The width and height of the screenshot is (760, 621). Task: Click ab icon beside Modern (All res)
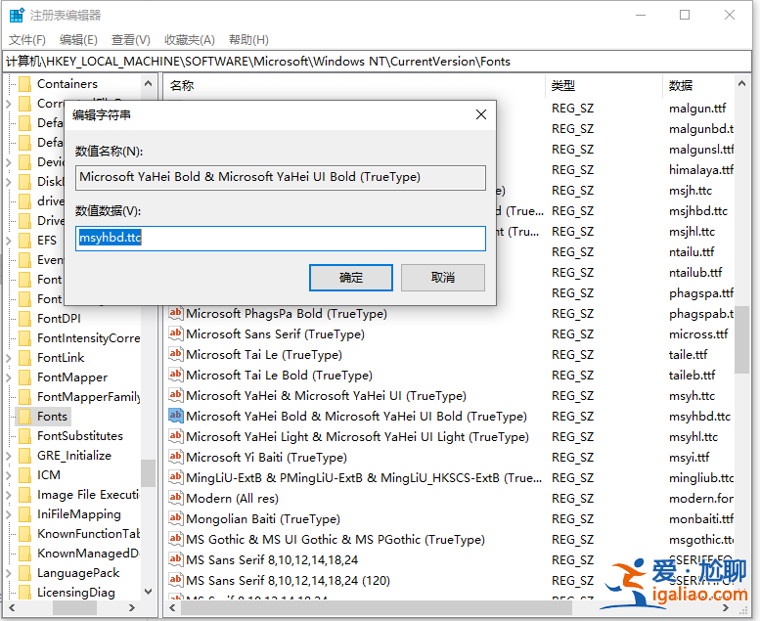point(175,498)
